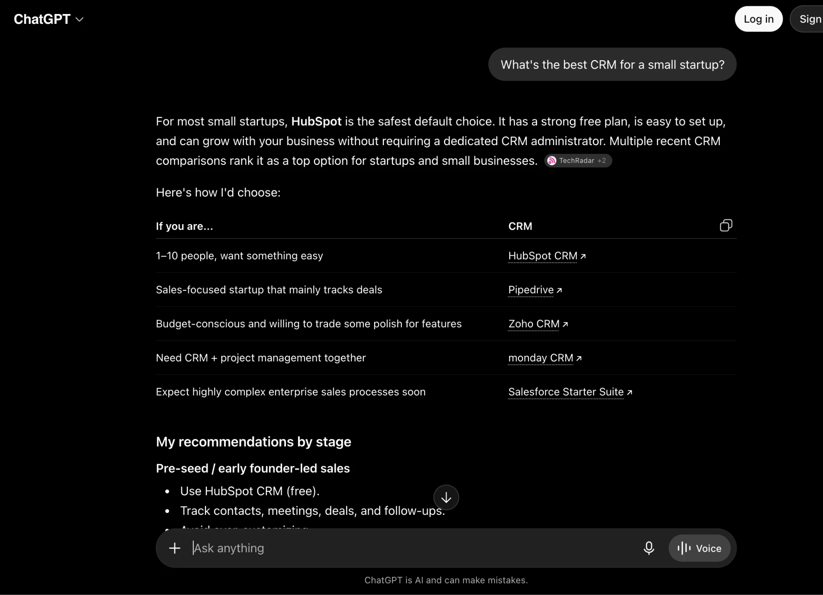Viewport: 823px width, 595px height.
Task: Click arrow icon beside Salesforce Starter Suite
Action: (x=629, y=393)
